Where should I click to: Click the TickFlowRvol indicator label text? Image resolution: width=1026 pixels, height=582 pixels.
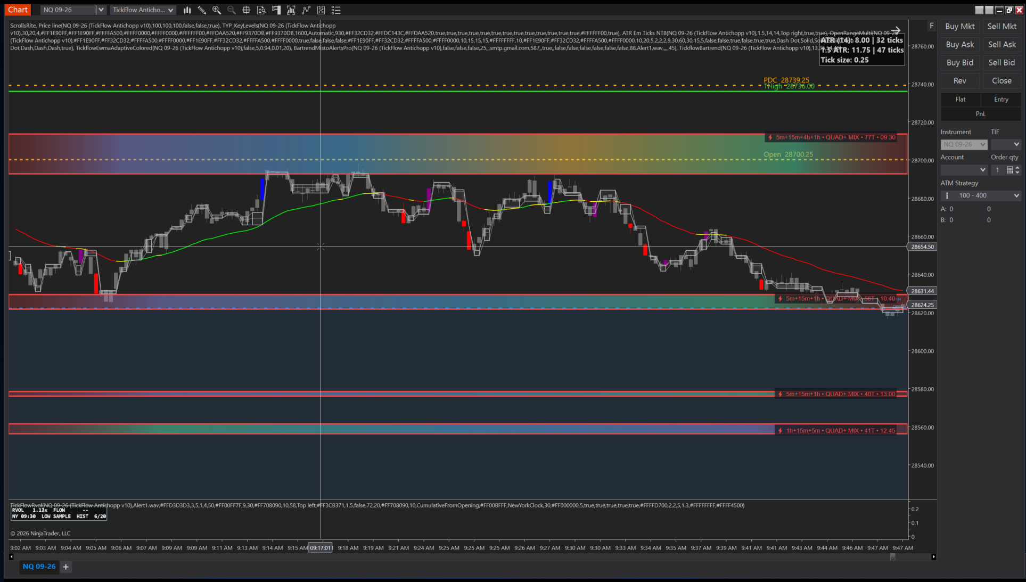377,505
